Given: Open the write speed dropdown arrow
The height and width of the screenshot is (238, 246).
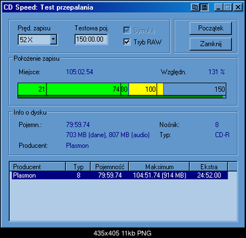Looking at the screenshot, I should (53, 39).
